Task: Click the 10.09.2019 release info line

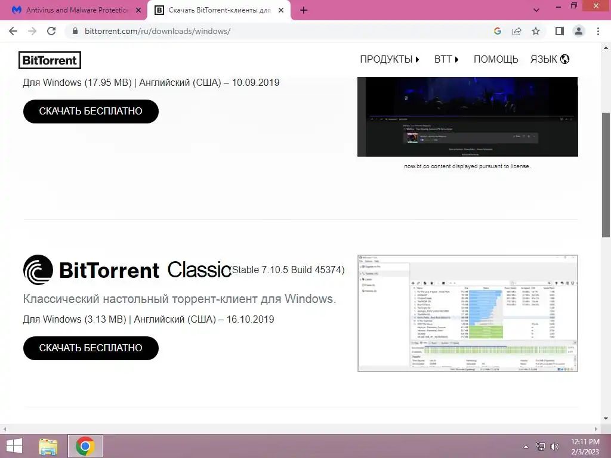Action: (151, 82)
